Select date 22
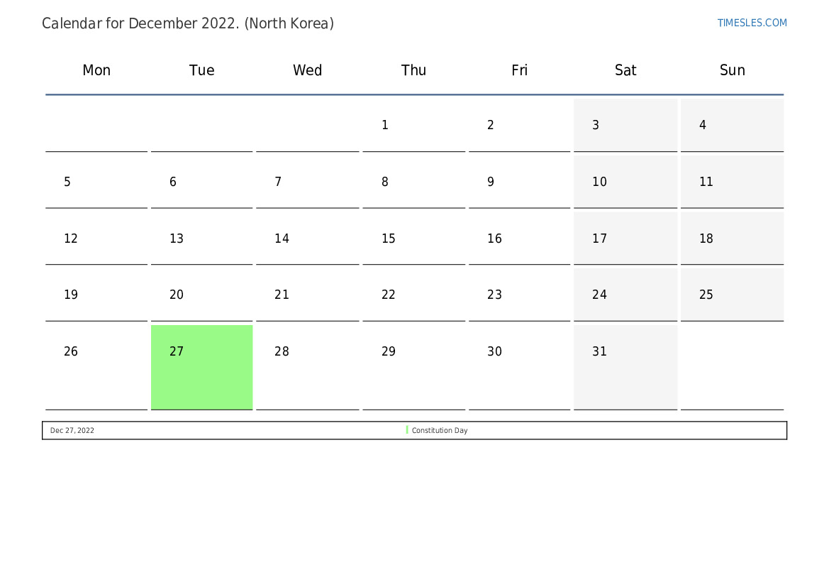The height and width of the screenshot is (587, 829). [414, 295]
